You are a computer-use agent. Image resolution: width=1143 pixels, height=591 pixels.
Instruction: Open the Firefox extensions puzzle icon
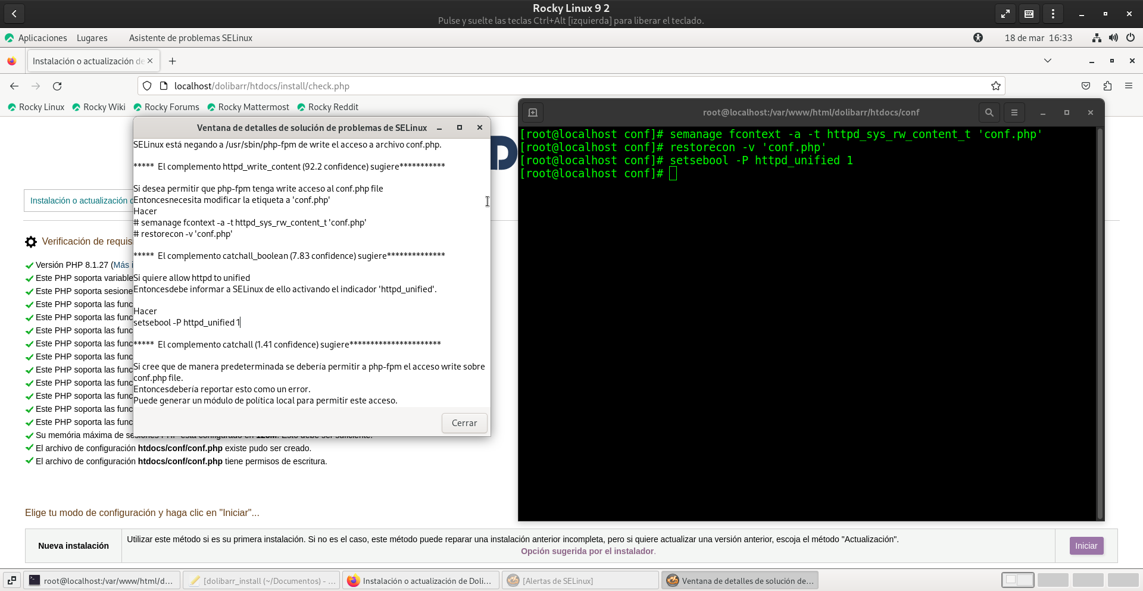(1107, 86)
